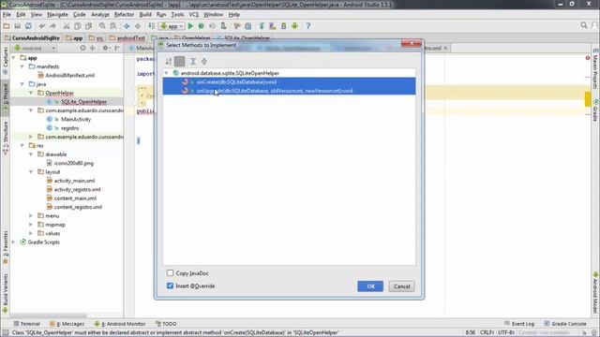
Task: Open the Build menu
Action: 145,15
